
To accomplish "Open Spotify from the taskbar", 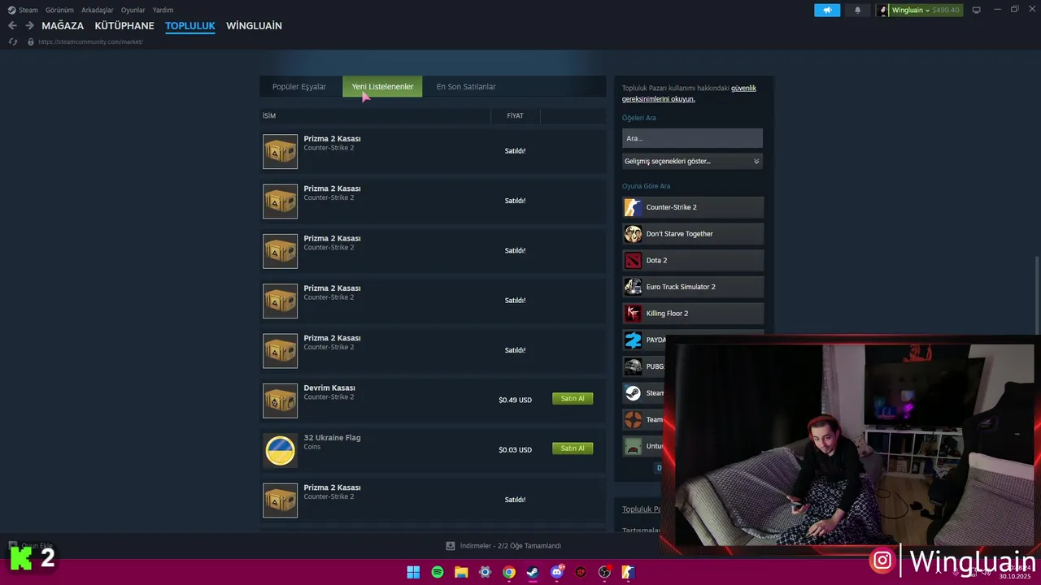I will (x=438, y=572).
